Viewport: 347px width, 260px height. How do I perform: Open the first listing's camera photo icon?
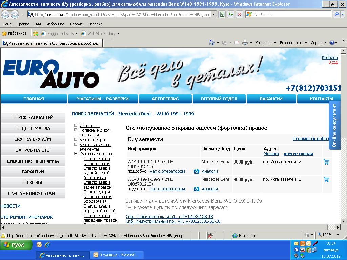(x=196, y=171)
